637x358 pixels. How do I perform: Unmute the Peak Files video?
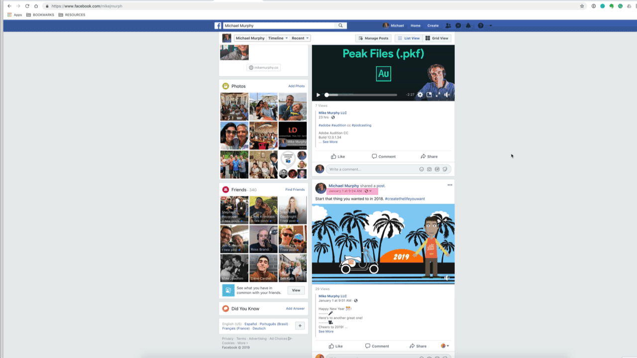tap(447, 94)
